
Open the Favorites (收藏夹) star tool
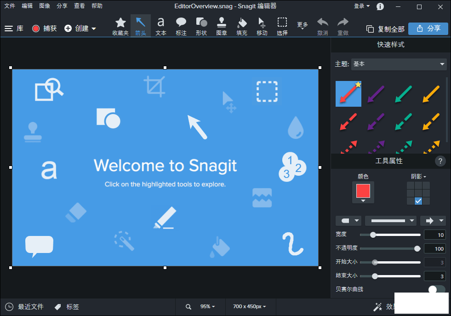click(120, 27)
